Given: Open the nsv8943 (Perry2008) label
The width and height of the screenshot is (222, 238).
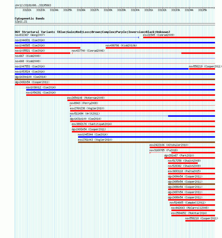Looking at the screenshot, I should [84, 103].
